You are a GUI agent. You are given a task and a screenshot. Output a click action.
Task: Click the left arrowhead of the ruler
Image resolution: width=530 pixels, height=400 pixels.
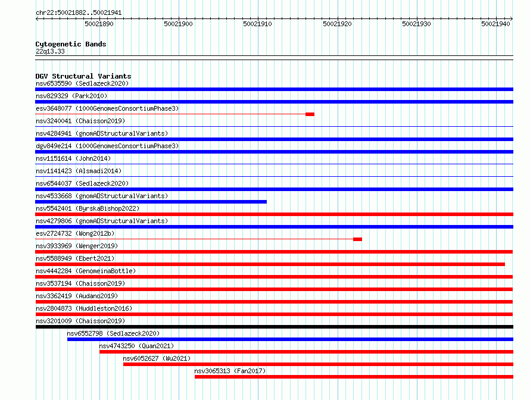click(37, 18)
